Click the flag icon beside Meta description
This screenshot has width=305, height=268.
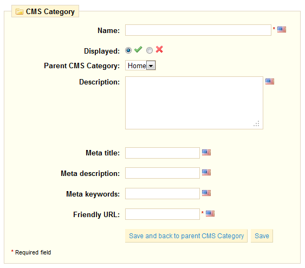[206, 172]
